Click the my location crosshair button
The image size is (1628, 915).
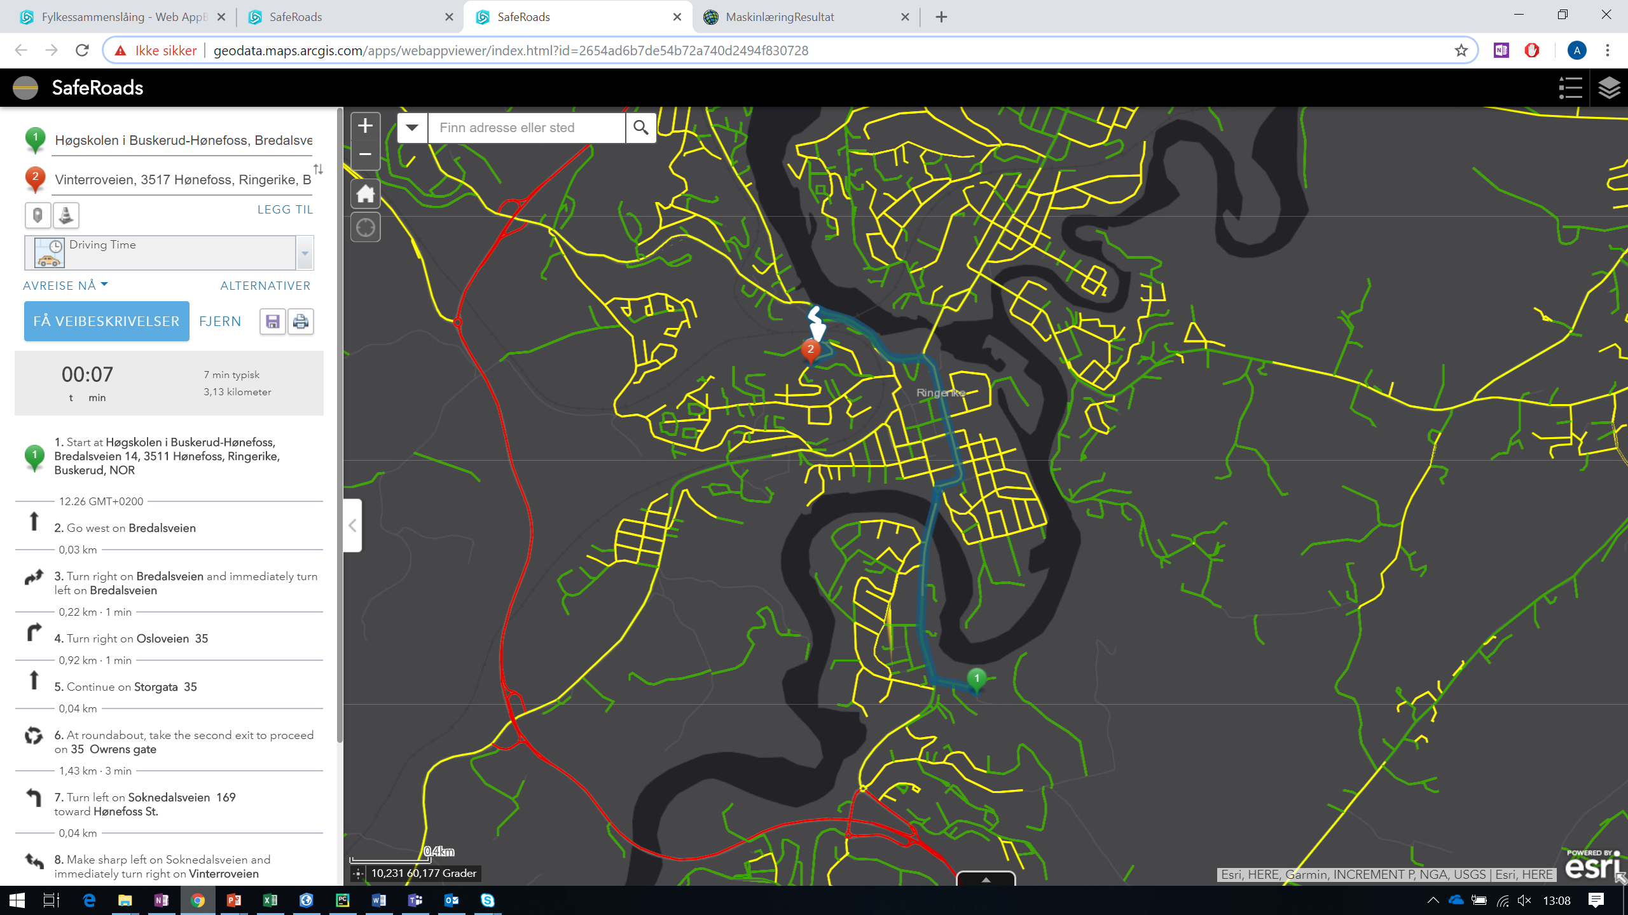pyautogui.click(x=365, y=227)
